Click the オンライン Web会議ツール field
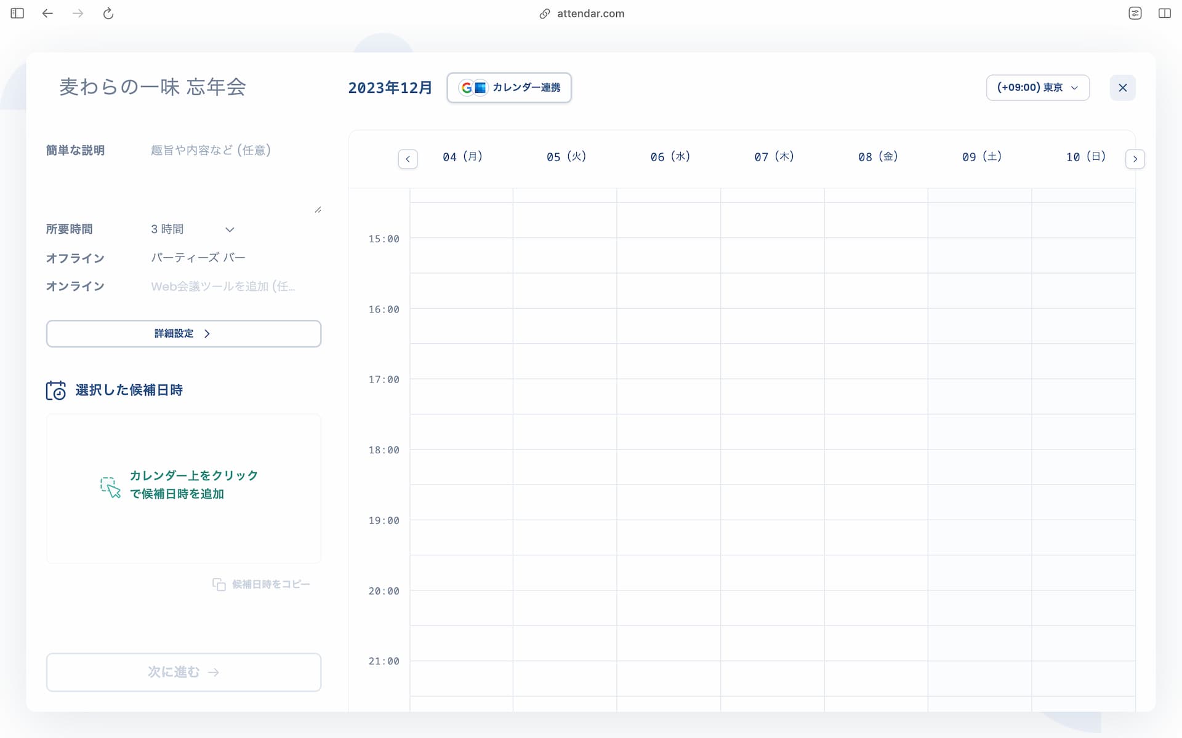The height and width of the screenshot is (738, 1182). coord(223,286)
